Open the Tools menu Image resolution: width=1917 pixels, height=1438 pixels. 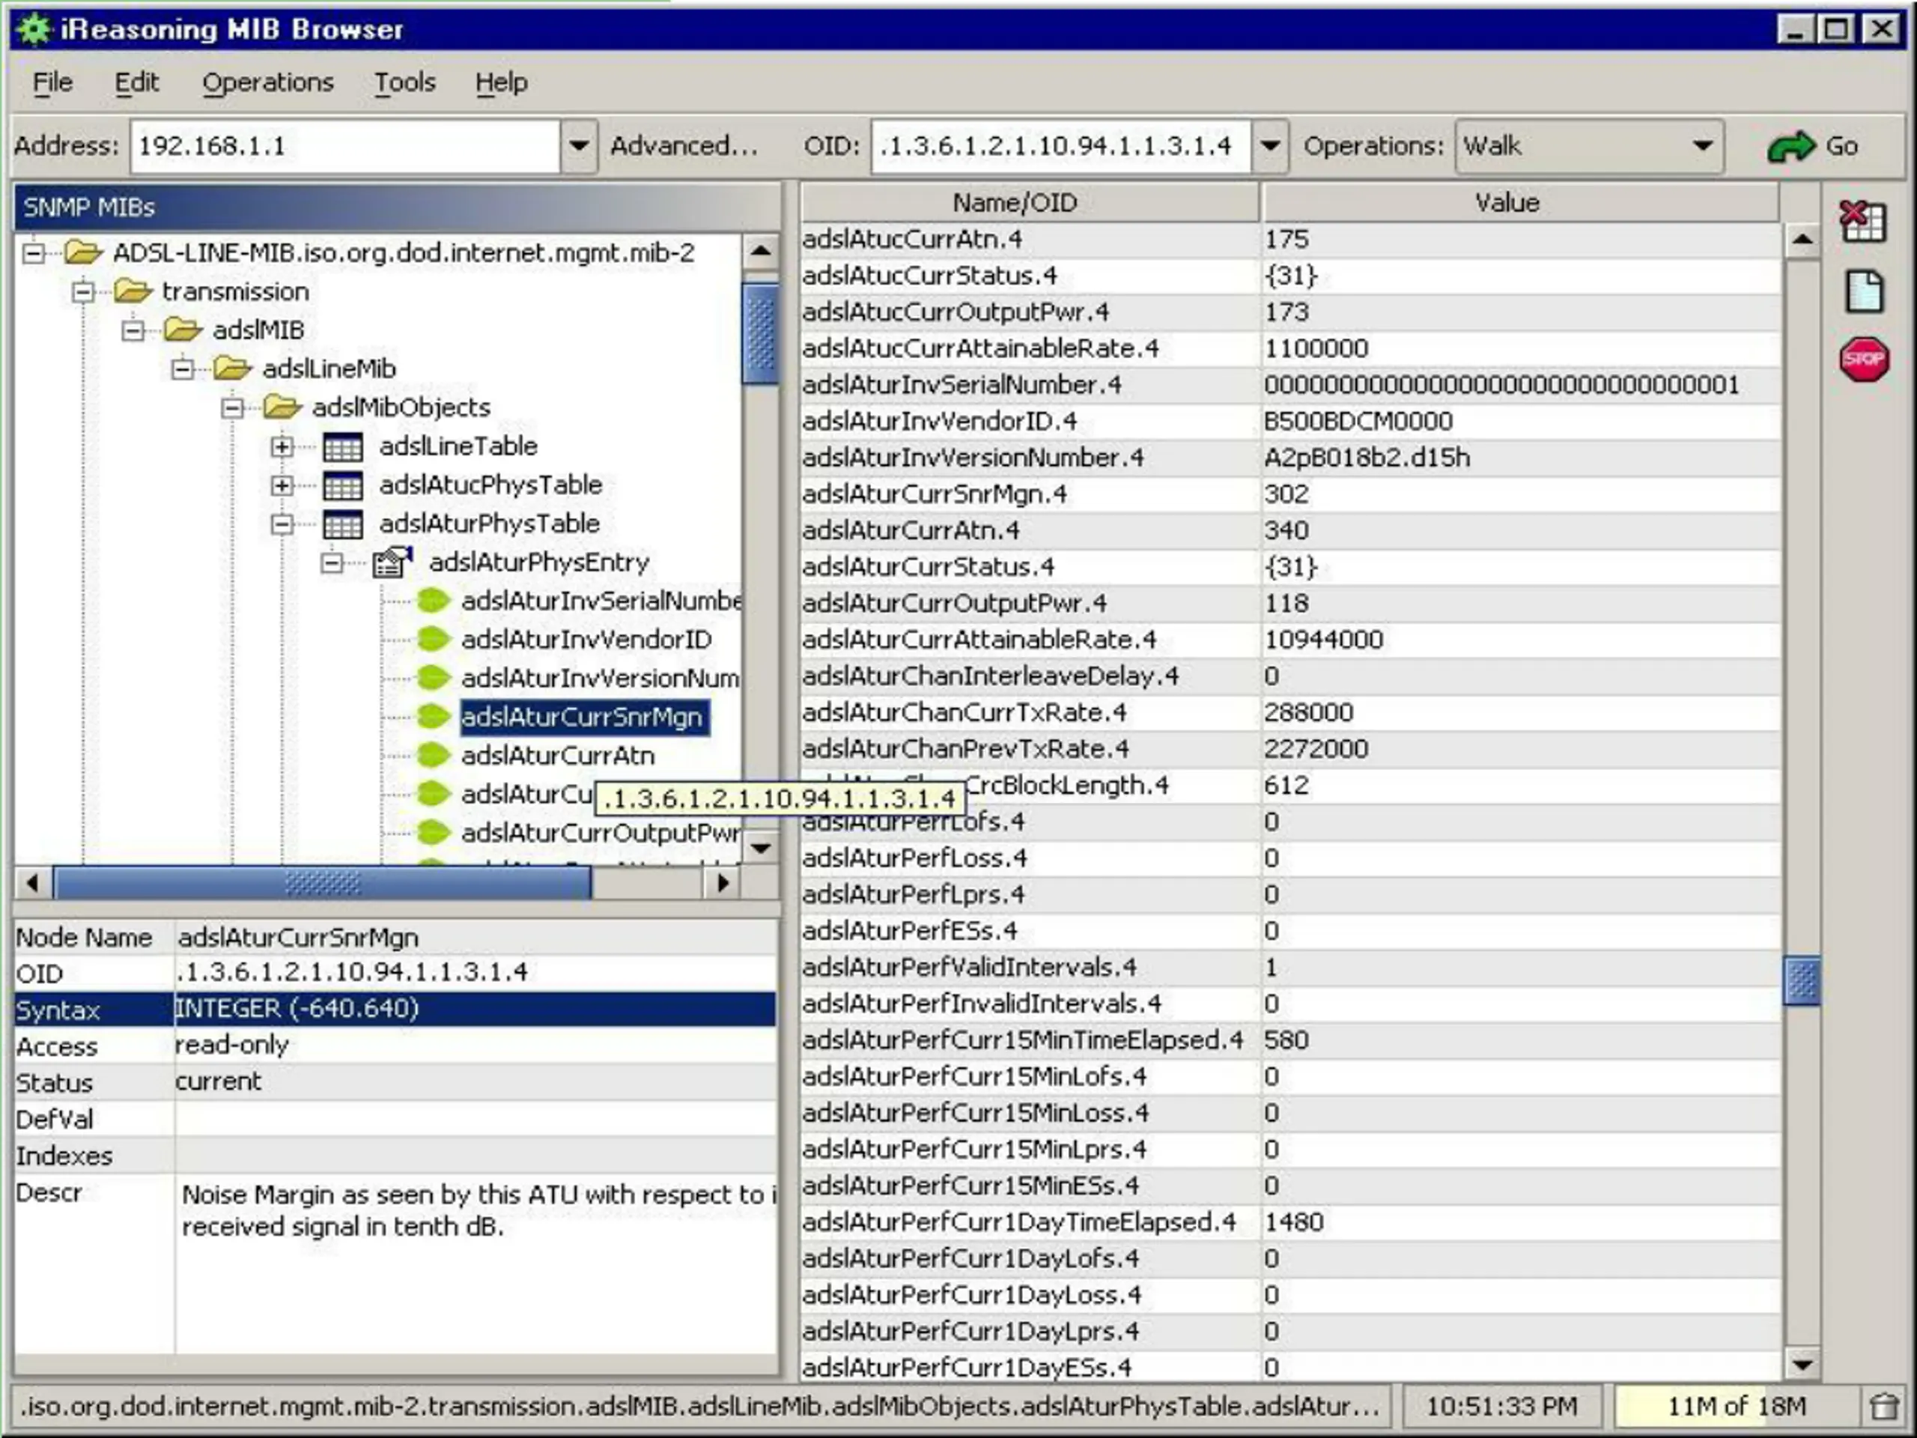pos(404,82)
